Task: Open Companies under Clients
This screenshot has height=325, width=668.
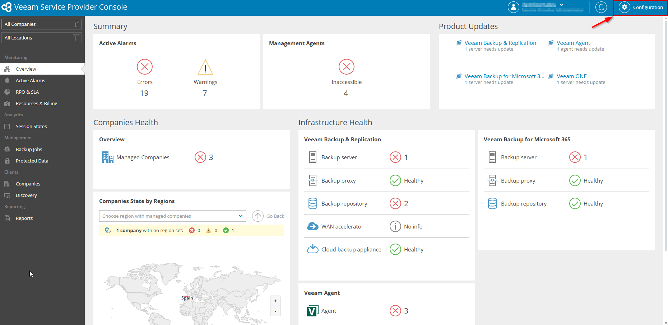Action: tap(42, 184)
